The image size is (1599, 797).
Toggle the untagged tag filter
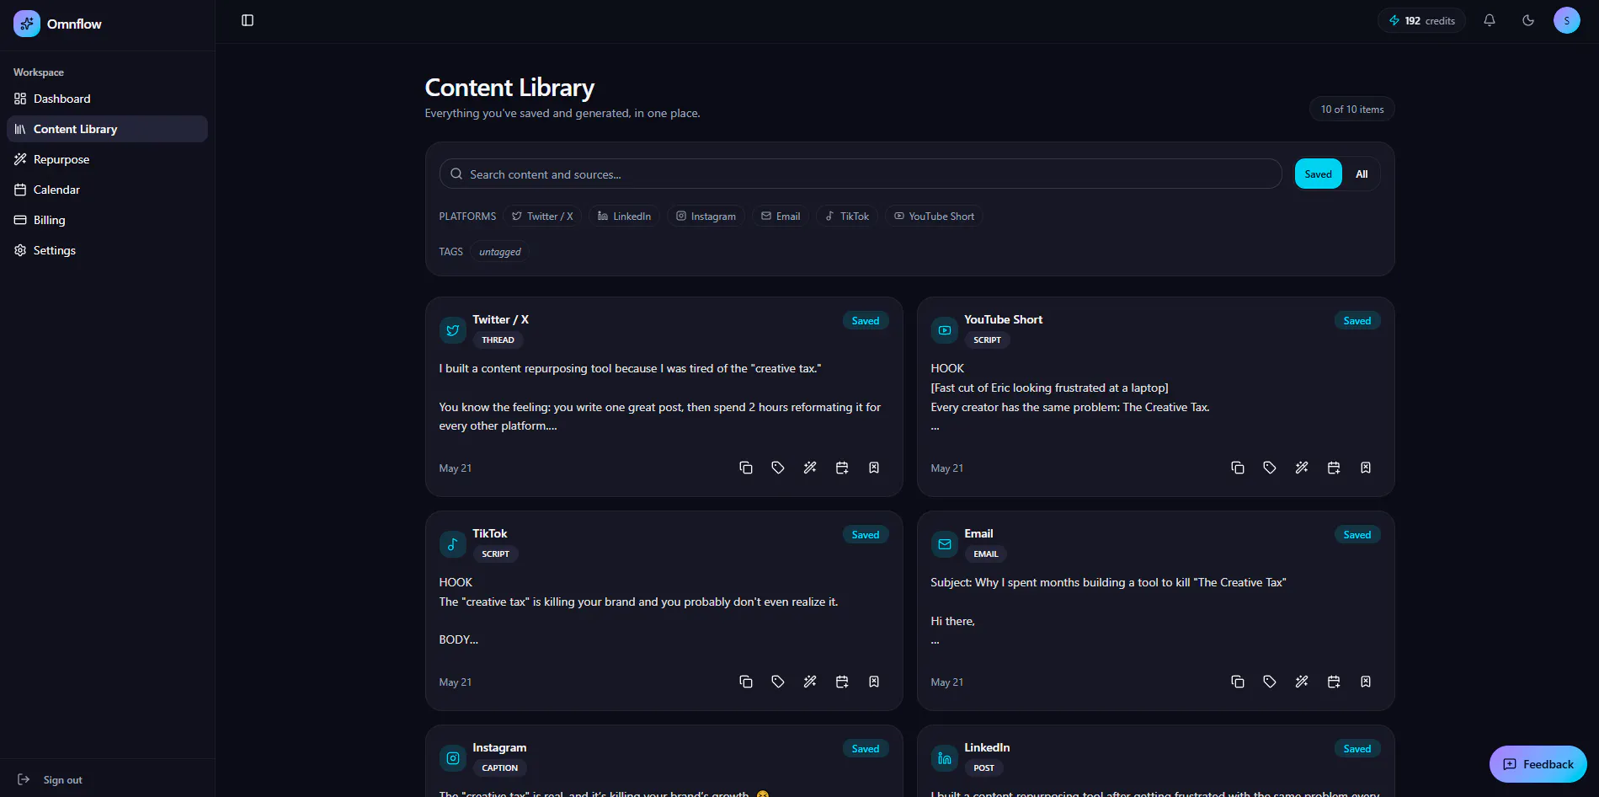[x=500, y=252]
